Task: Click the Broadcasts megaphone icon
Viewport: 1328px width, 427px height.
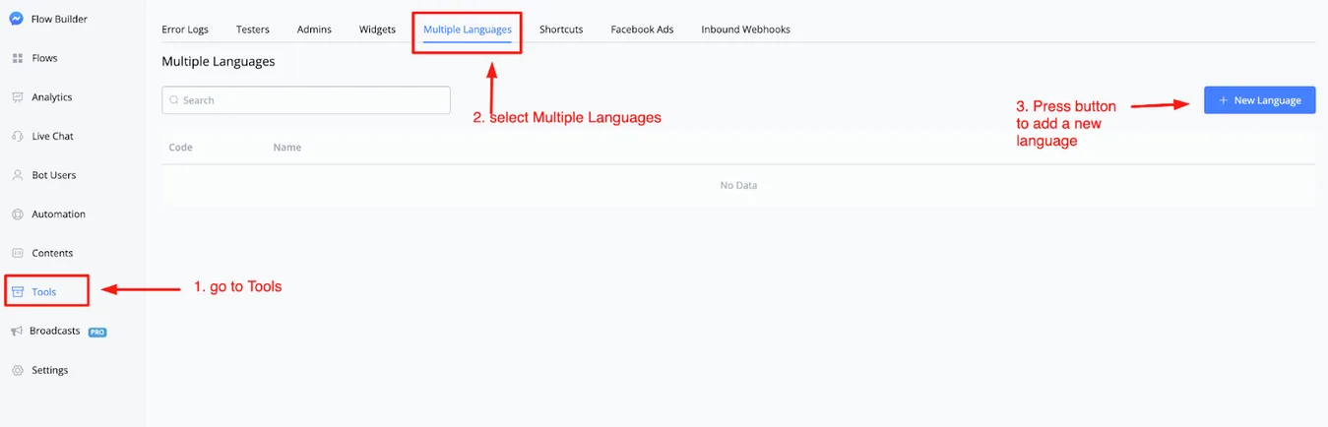Action: click(x=17, y=332)
